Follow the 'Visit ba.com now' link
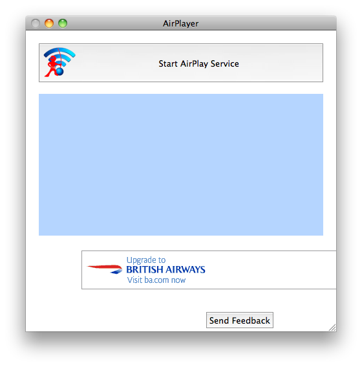Viewport: 362px width, 367px height. (156, 280)
